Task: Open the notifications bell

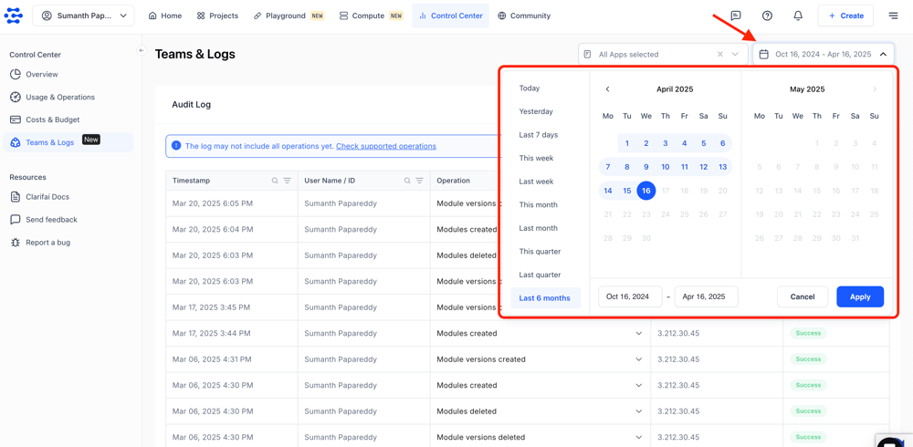Action: 798,16
